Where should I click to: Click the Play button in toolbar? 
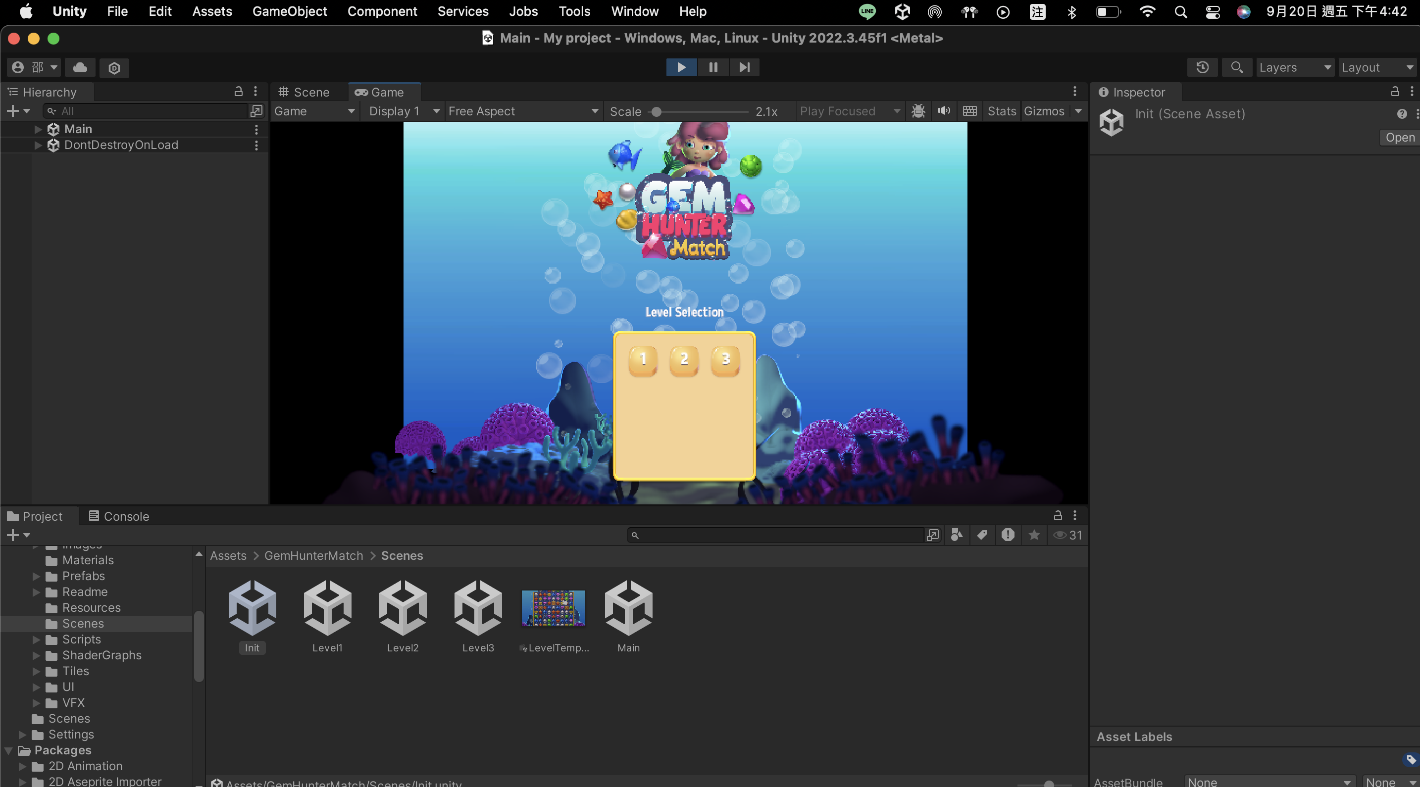pyautogui.click(x=681, y=67)
